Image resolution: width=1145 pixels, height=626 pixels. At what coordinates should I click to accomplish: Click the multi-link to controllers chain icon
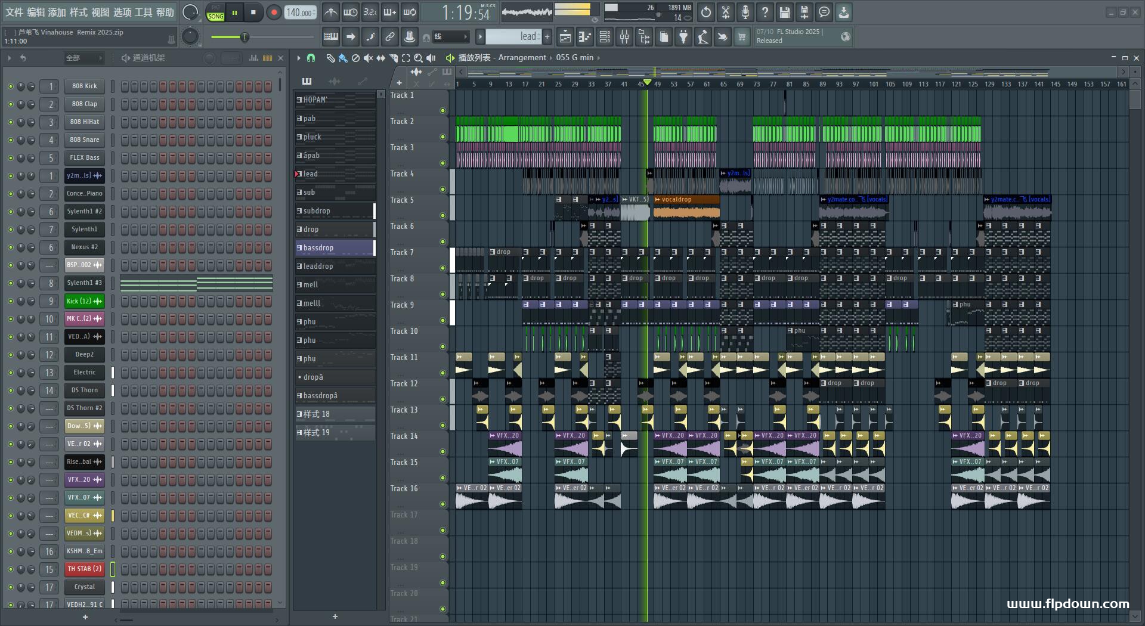389,37
